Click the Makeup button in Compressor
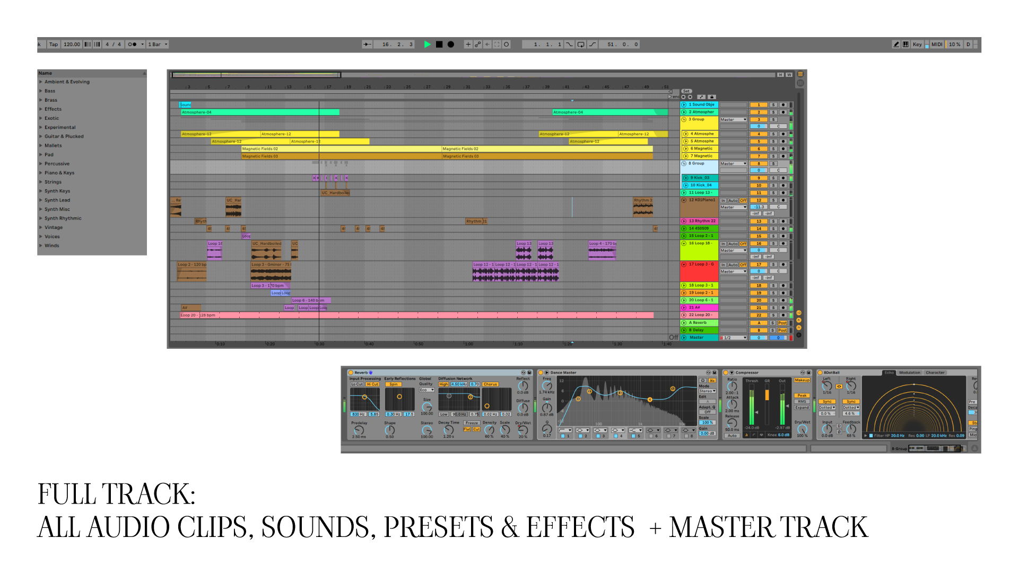1019x573 pixels. (x=802, y=380)
